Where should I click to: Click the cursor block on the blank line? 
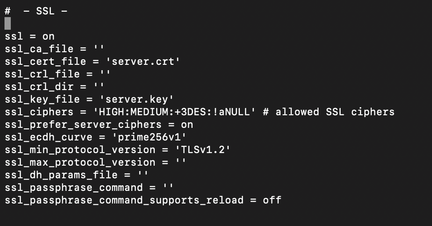(8, 24)
